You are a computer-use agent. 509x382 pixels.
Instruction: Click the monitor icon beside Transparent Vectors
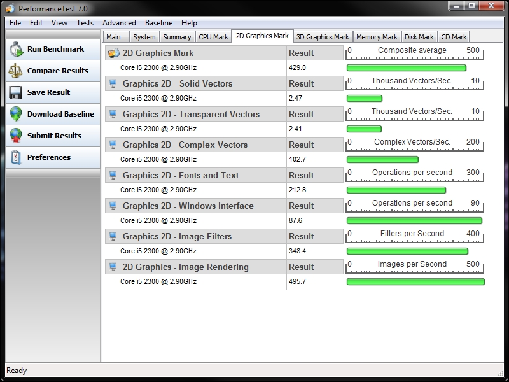tap(113, 114)
